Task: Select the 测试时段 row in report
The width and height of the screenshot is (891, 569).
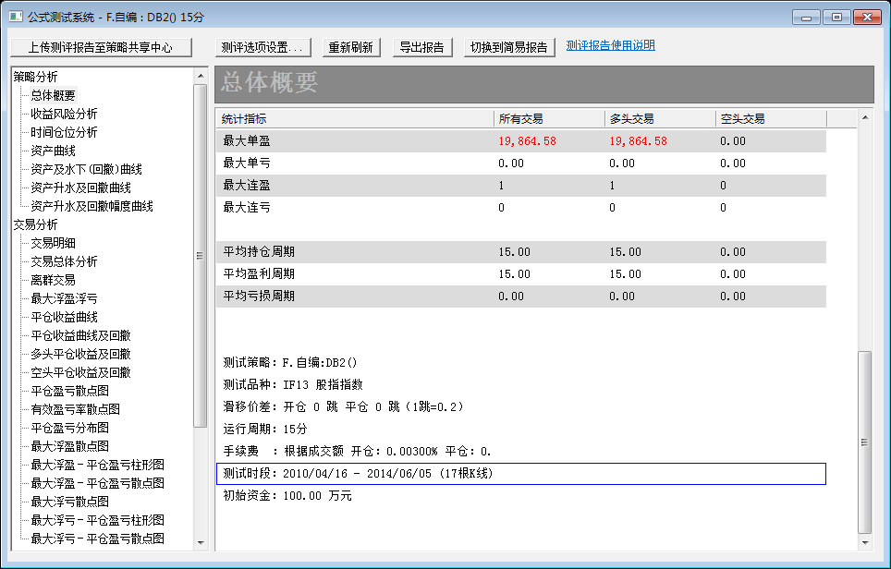Action: pyautogui.click(x=521, y=474)
